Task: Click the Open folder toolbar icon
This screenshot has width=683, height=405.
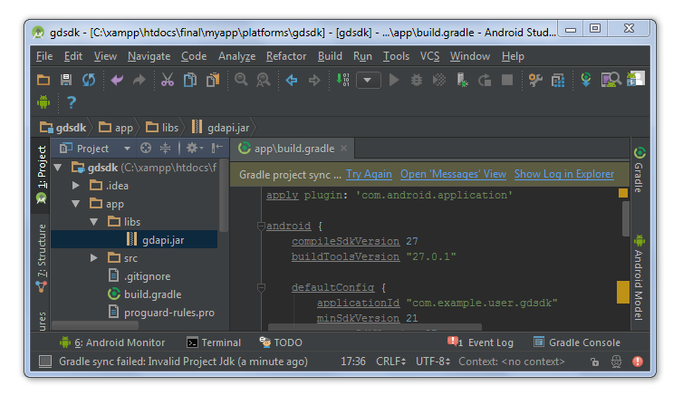Action: pyautogui.click(x=43, y=80)
